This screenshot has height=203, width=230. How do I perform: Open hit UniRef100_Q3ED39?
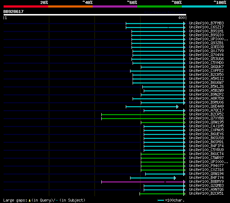click(x=206, y=47)
